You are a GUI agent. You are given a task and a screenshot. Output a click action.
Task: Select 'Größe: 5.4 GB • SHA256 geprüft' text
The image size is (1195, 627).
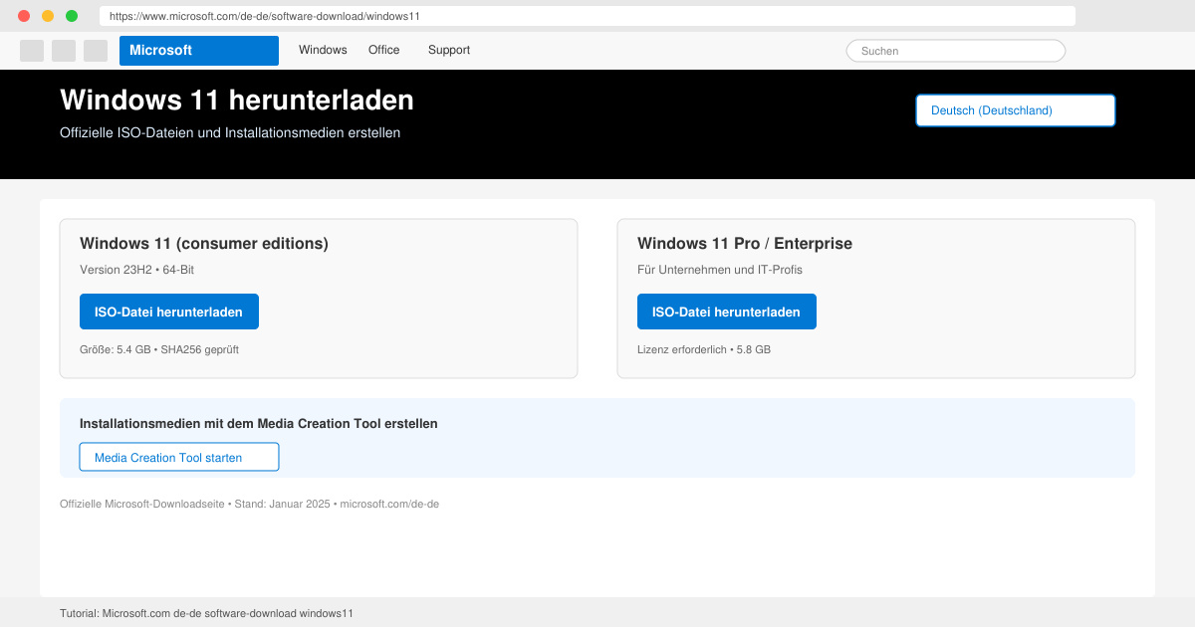pos(159,349)
